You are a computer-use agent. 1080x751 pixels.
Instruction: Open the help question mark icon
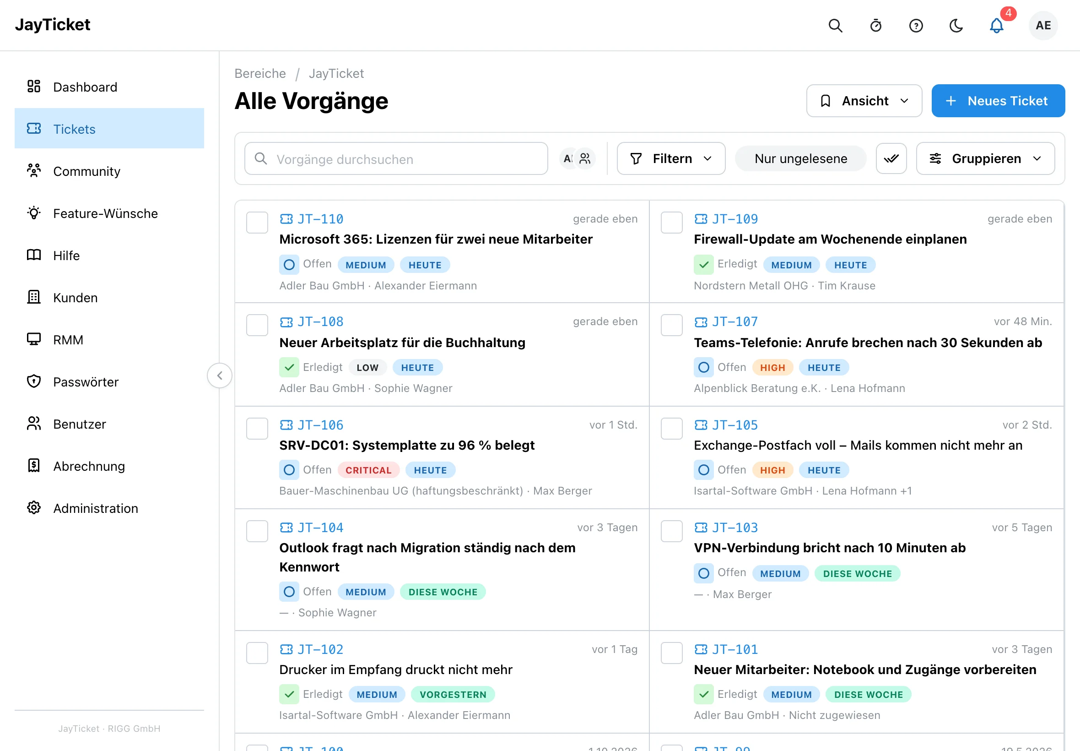click(916, 25)
